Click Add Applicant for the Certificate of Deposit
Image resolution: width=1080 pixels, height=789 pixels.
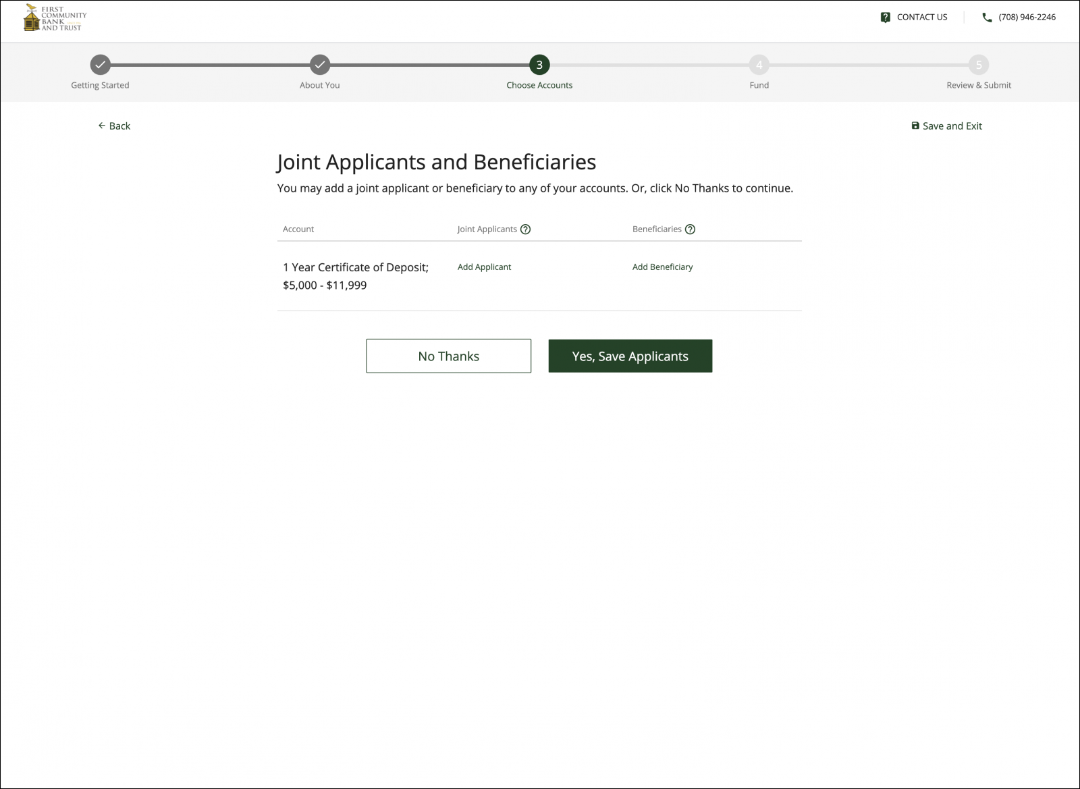point(484,267)
